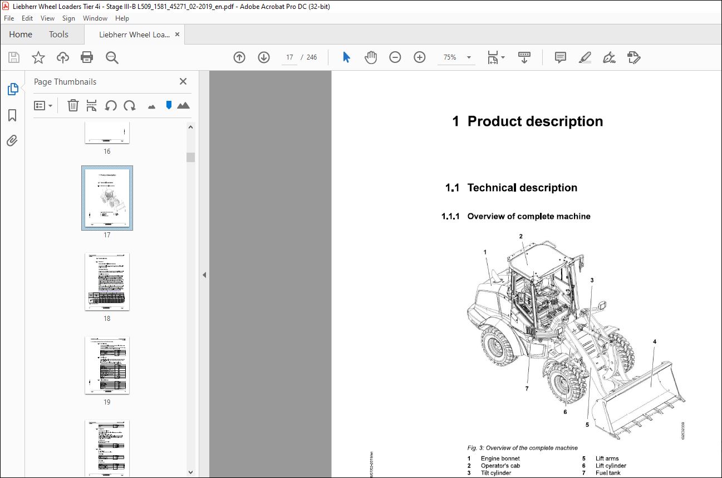Screen dimensions: 722x478
Task: Go to the next page arrow
Action: (264, 57)
